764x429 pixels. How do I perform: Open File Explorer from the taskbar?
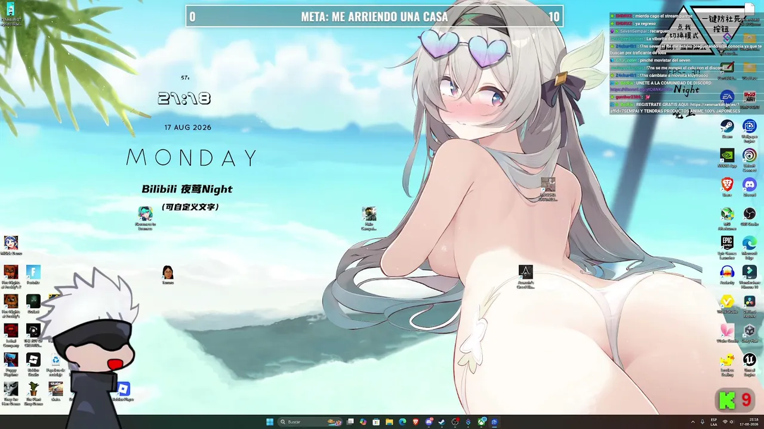389,422
